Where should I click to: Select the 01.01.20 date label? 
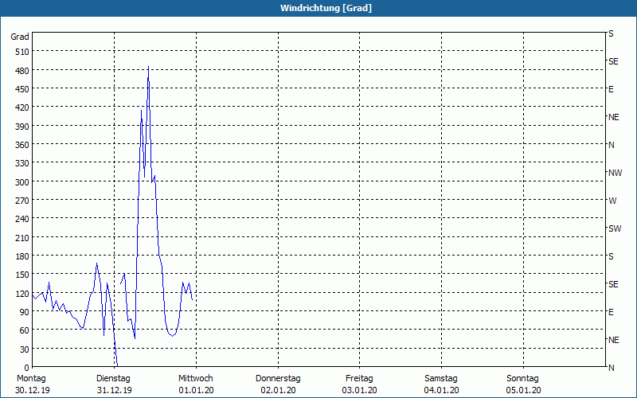(196, 390)
